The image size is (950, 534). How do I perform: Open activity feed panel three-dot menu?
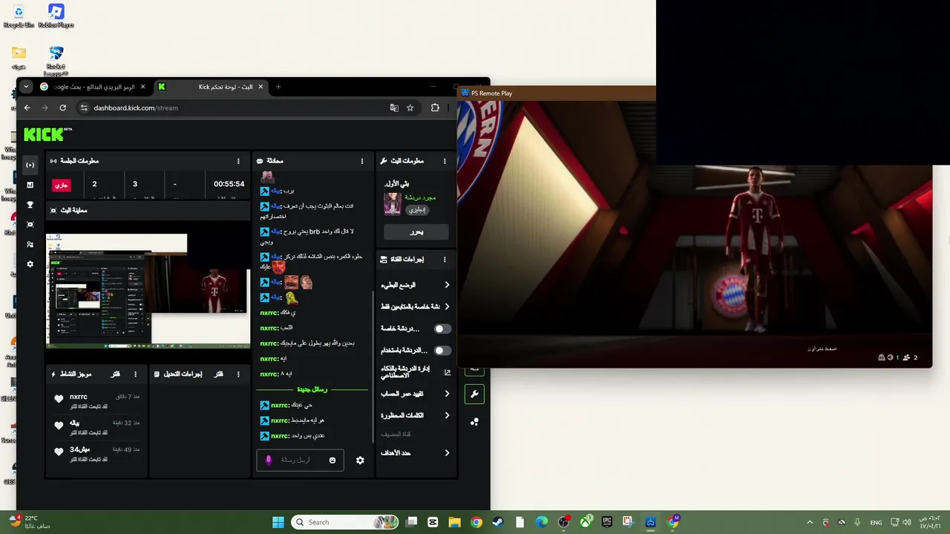[x=135, y=375]
